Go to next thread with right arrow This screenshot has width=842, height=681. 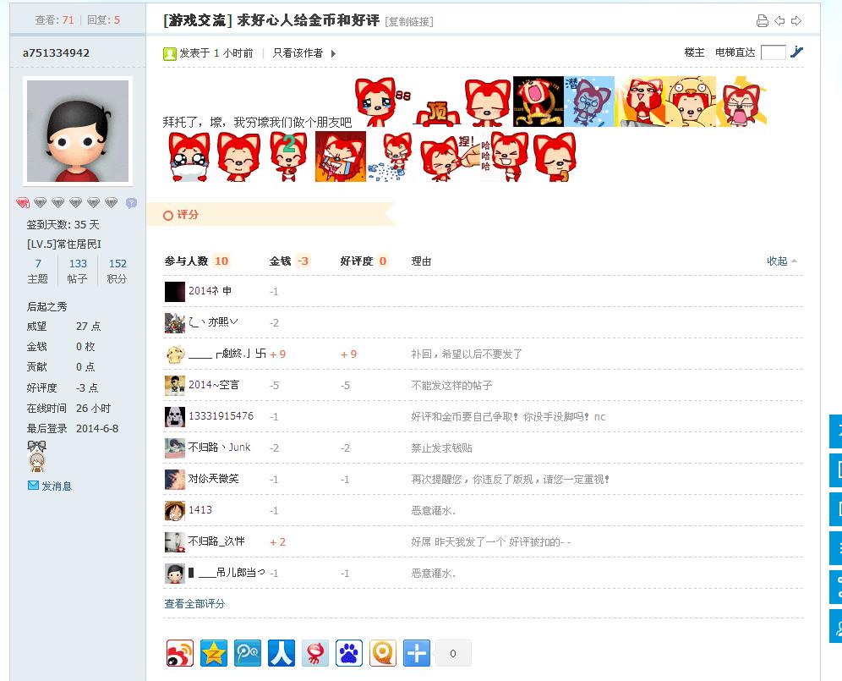coord(796,21)
